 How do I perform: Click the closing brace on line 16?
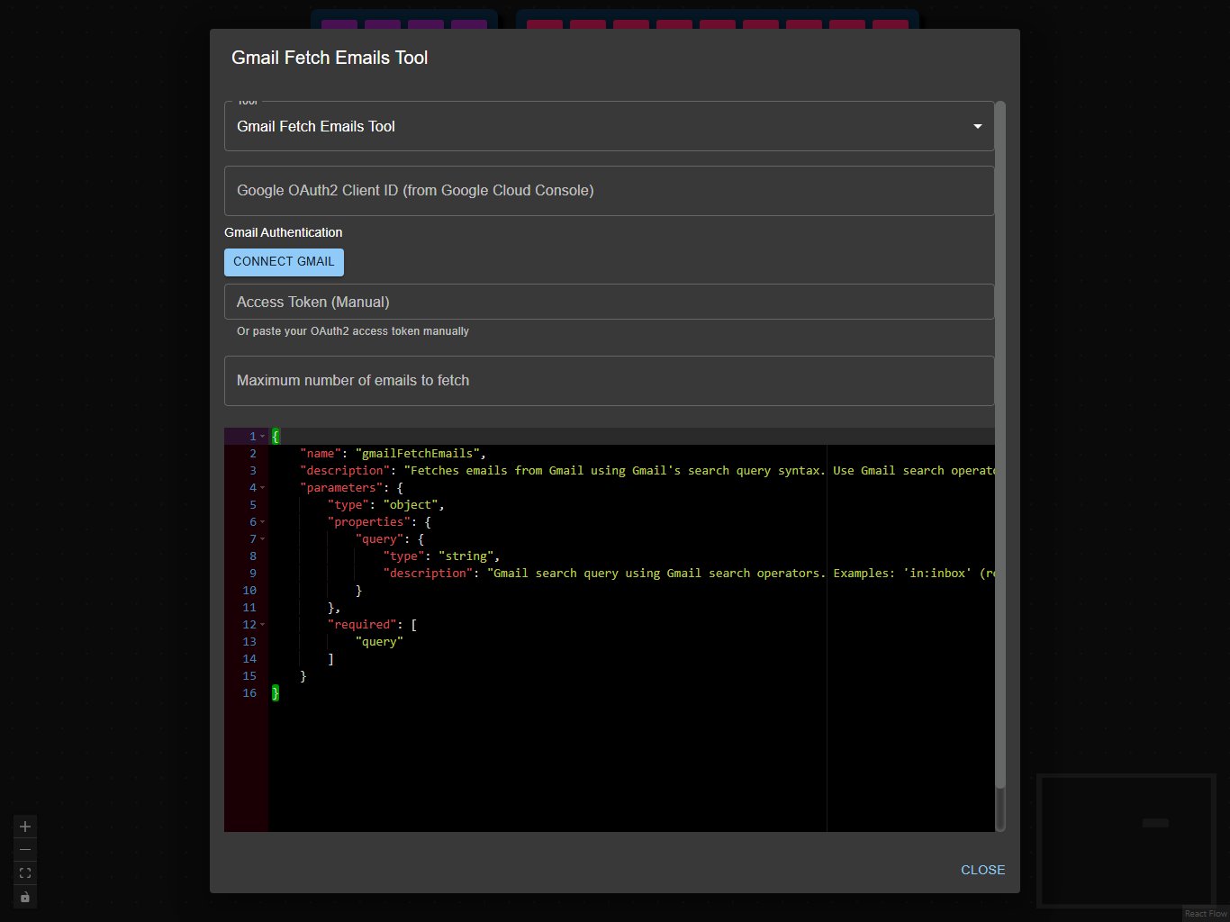pos(276,693)
